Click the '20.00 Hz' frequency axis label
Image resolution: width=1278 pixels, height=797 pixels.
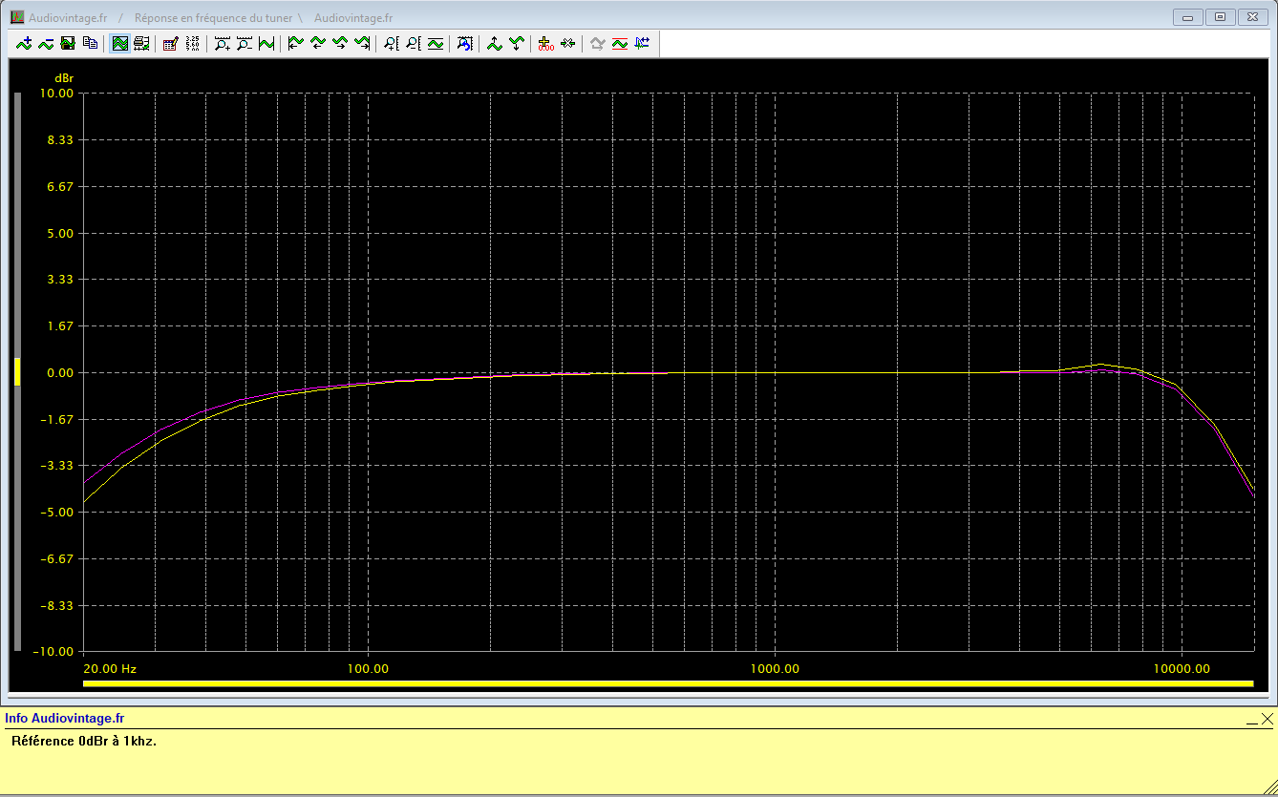tap(111, 669)
